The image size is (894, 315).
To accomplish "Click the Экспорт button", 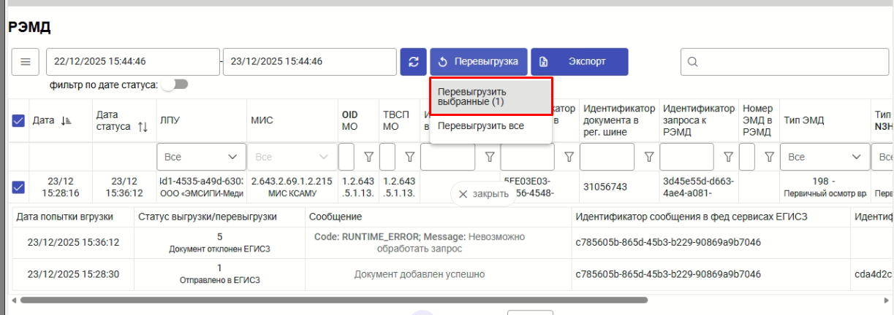I will [x=579, y=62].
